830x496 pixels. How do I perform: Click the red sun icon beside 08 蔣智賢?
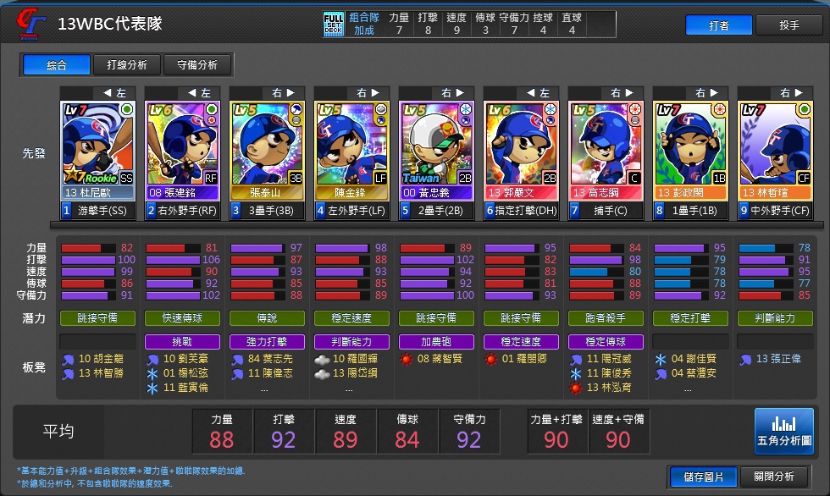tap(407, 360)
